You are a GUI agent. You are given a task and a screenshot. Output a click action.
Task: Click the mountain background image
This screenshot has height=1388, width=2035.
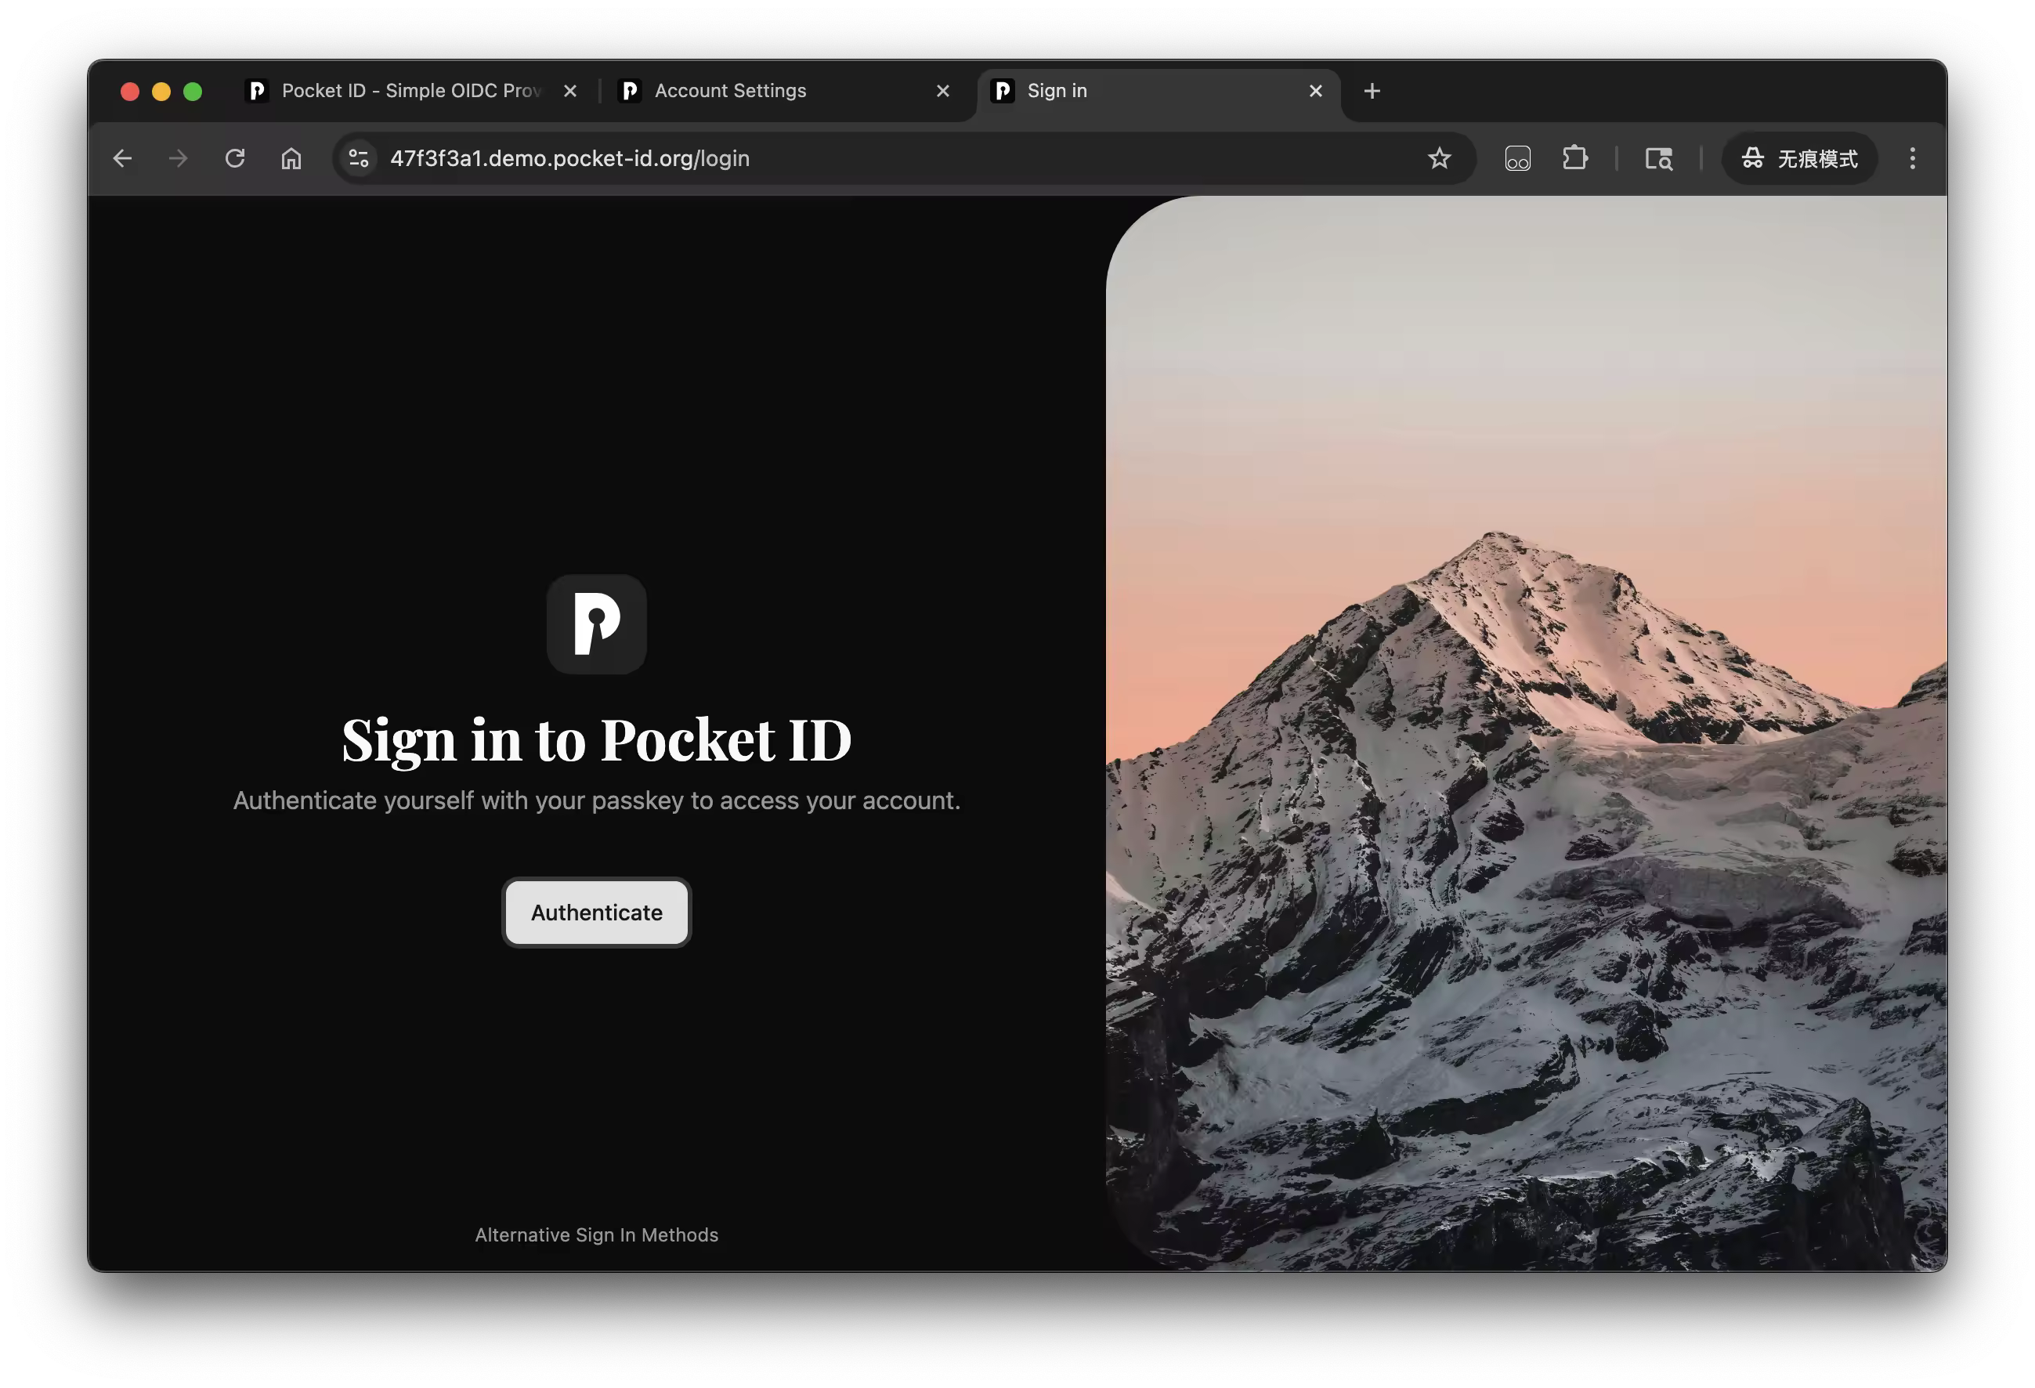pyautogui.click(x=1526, y=734)
